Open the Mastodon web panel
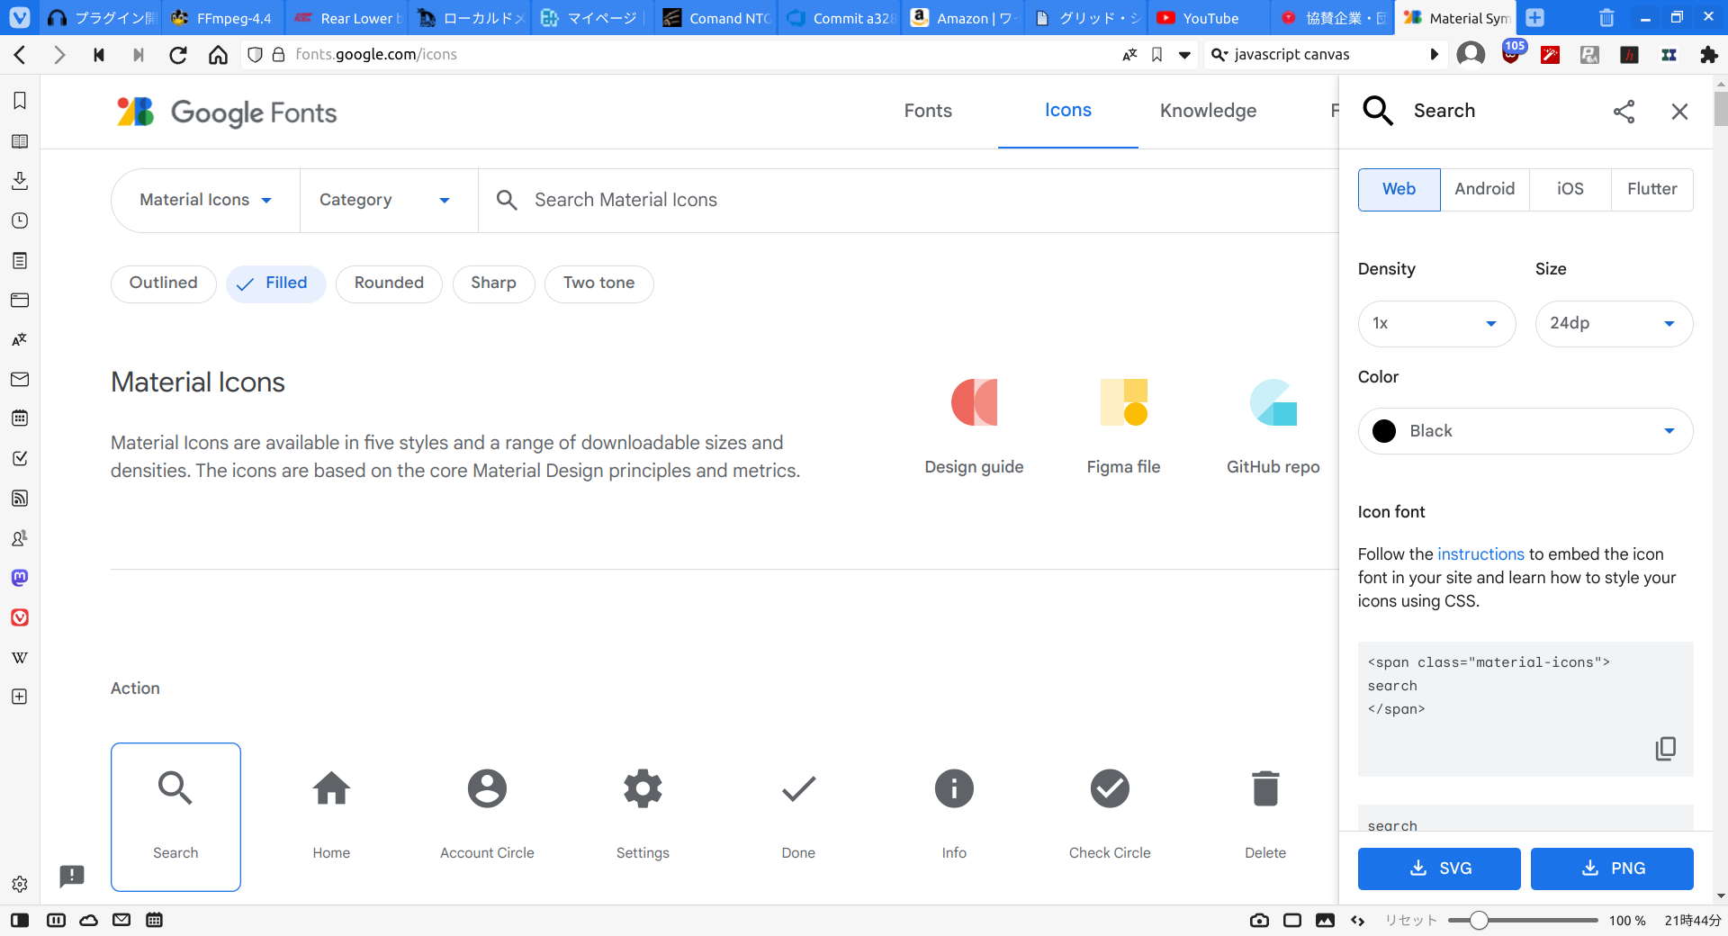 20,578
